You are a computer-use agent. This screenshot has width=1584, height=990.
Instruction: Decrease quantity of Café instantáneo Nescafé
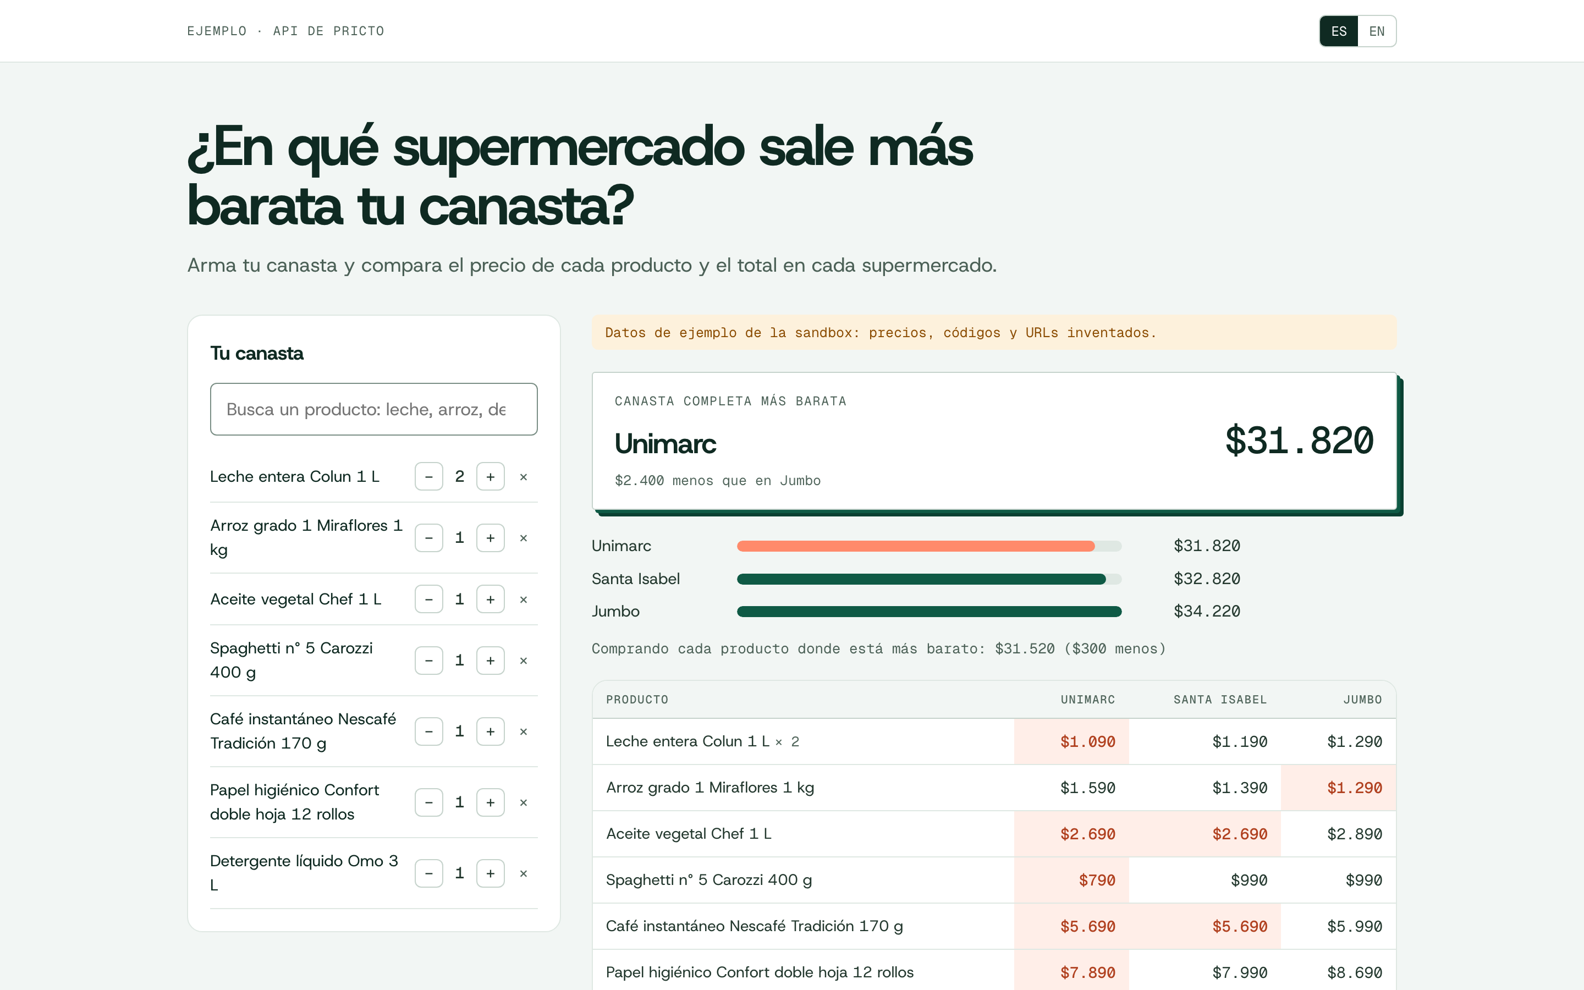coord(429,732)
